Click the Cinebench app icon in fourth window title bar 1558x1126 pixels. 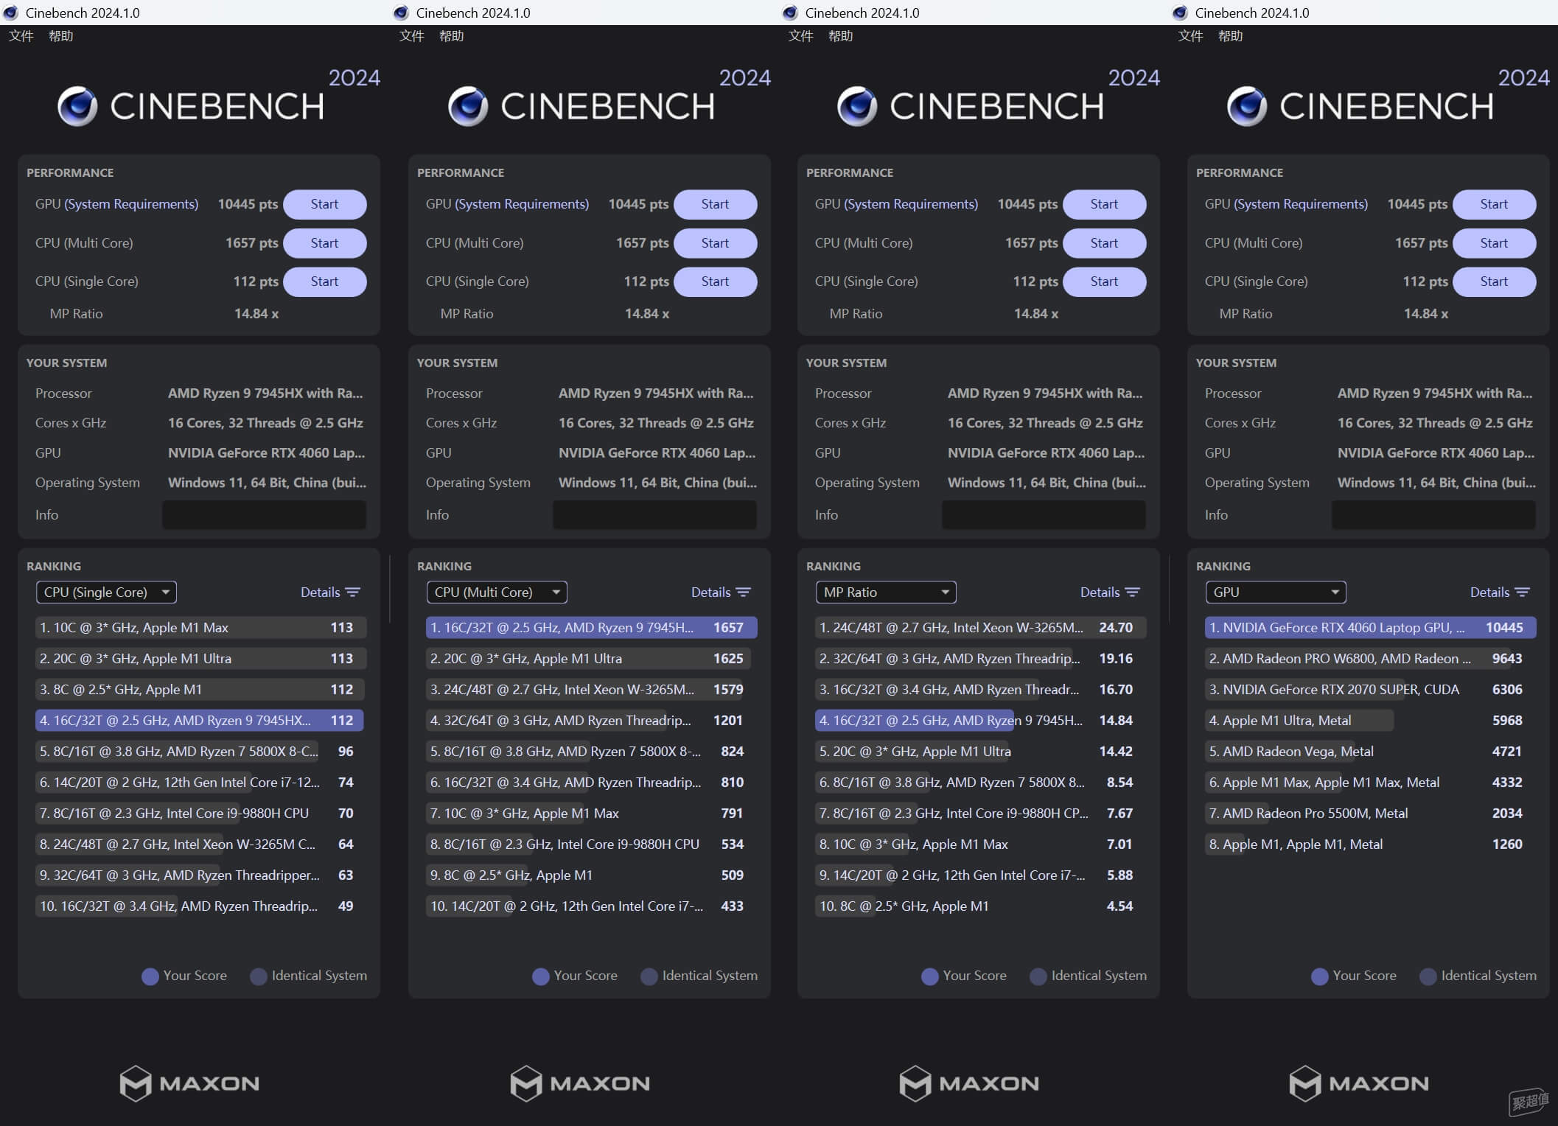click(1180, 13)
